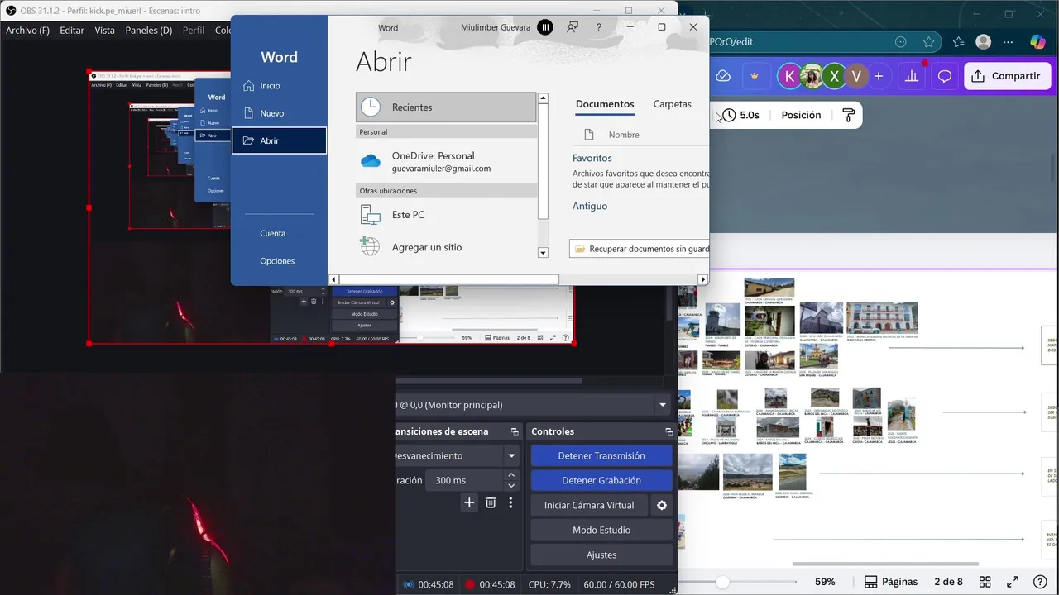Open Canva analytics bar chart icon
The height and width of the screenshot is (595, 1059).
pos(912,76)
